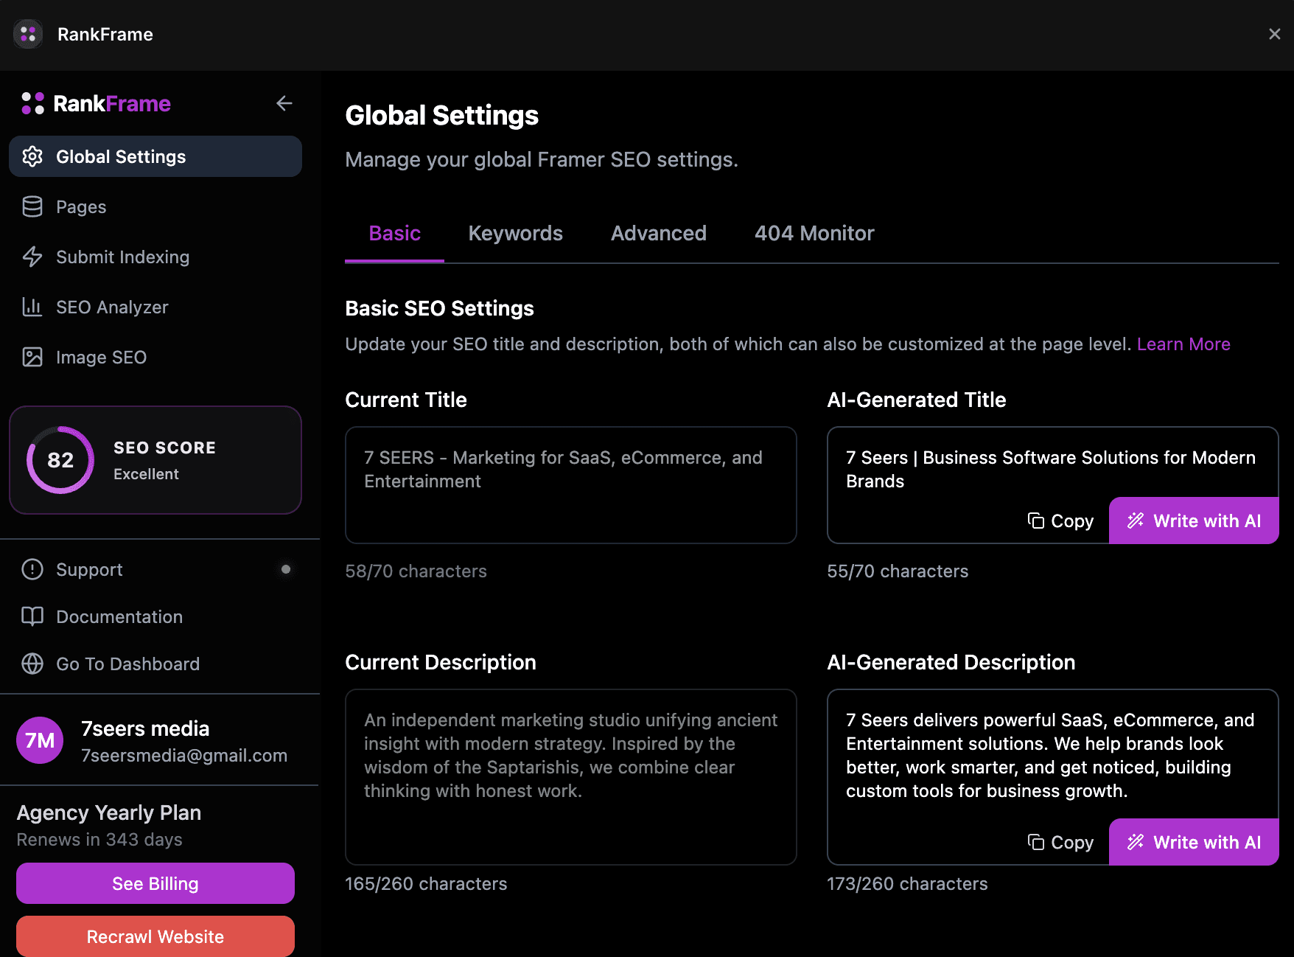Image resolution: width=1294 pixels, height=957 pixels.
Task: Copy the AI-Generated Title
Action: point(1060,521)
